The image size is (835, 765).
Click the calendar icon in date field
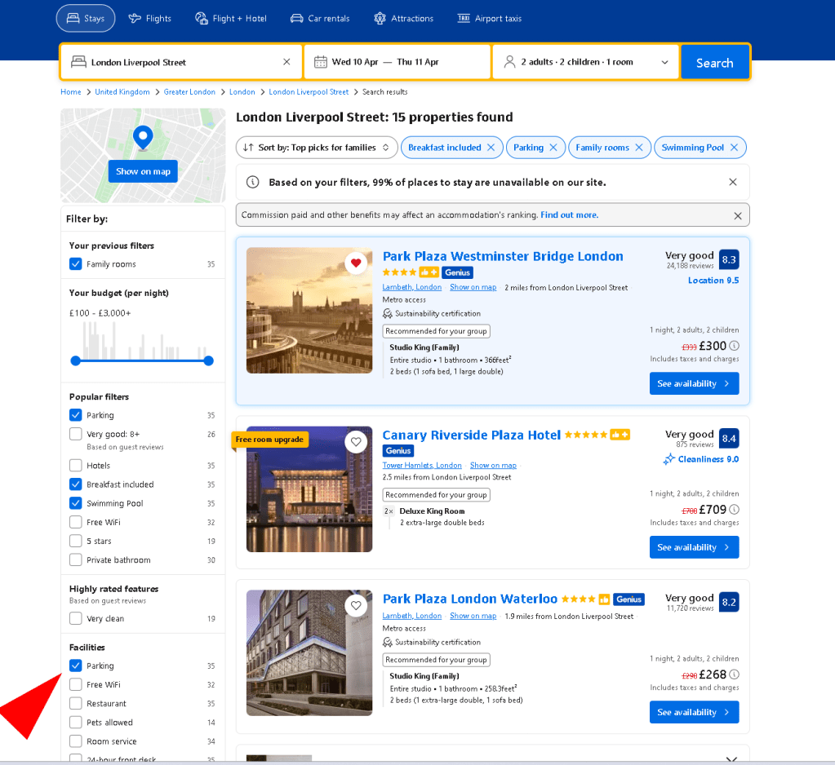tap(321, 62)
